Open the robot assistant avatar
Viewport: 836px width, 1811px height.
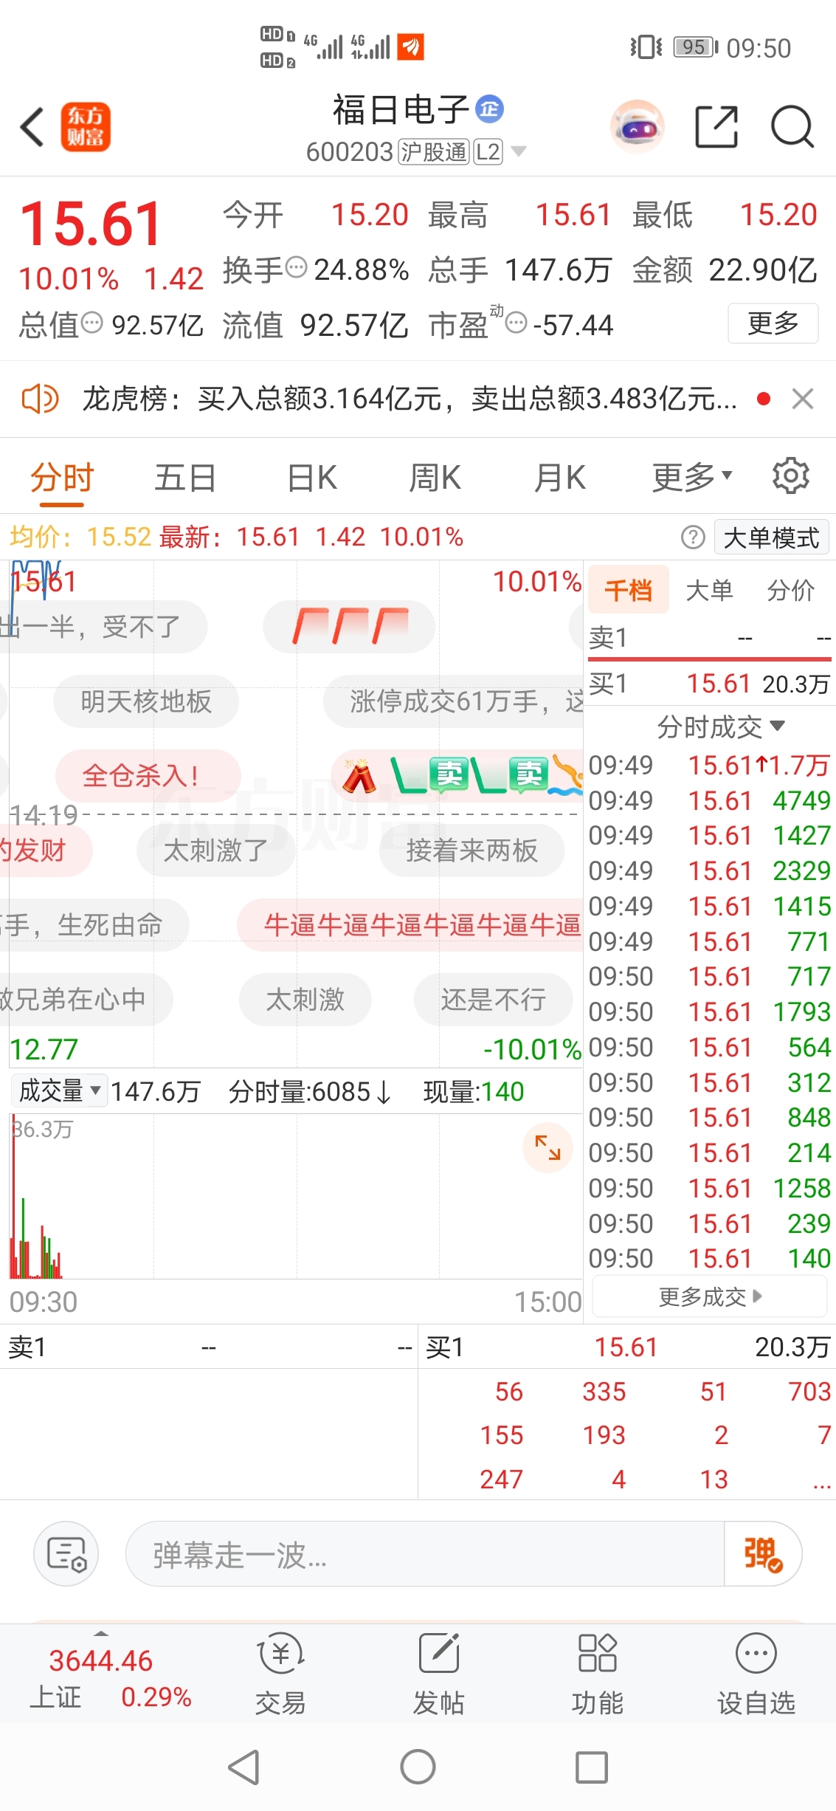click(x=638, y=127)
